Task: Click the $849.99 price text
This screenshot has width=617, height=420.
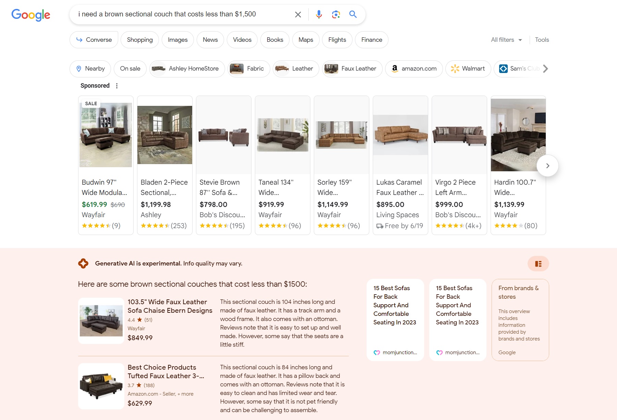Action: [140, 338]
